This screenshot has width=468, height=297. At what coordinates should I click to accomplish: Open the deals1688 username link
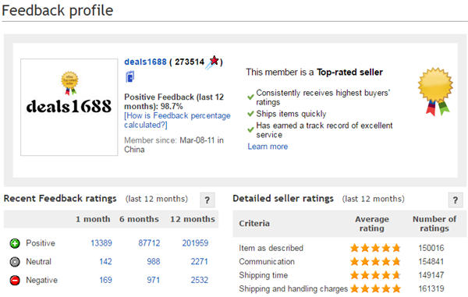click(145, 62)
